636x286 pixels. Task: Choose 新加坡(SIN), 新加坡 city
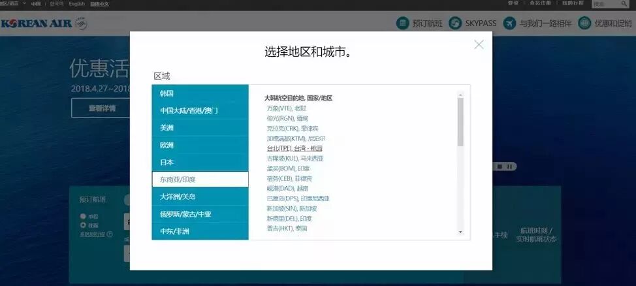click(292, 208)
